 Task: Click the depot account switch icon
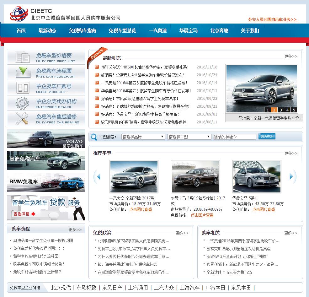tap(23, 88)
